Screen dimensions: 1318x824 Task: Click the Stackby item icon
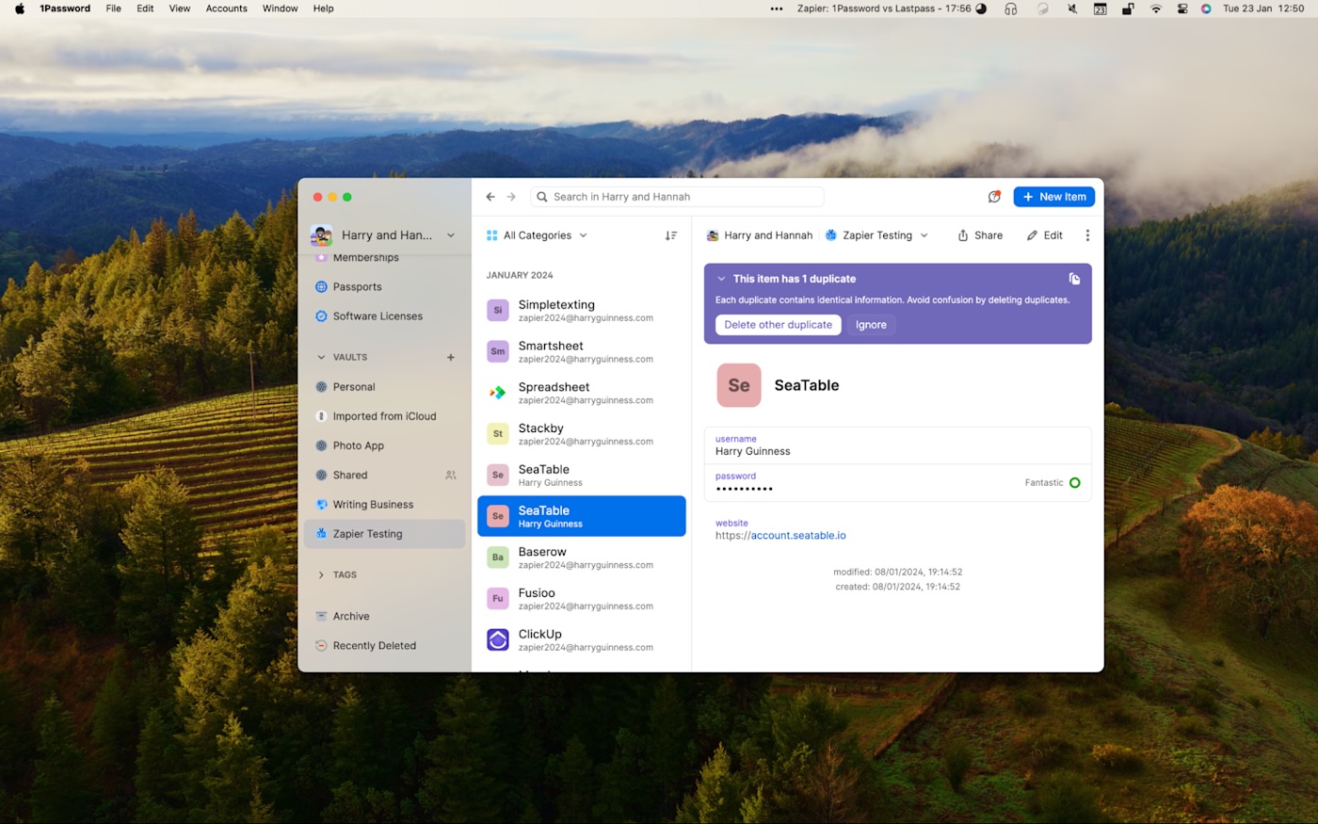coord(498,434)
